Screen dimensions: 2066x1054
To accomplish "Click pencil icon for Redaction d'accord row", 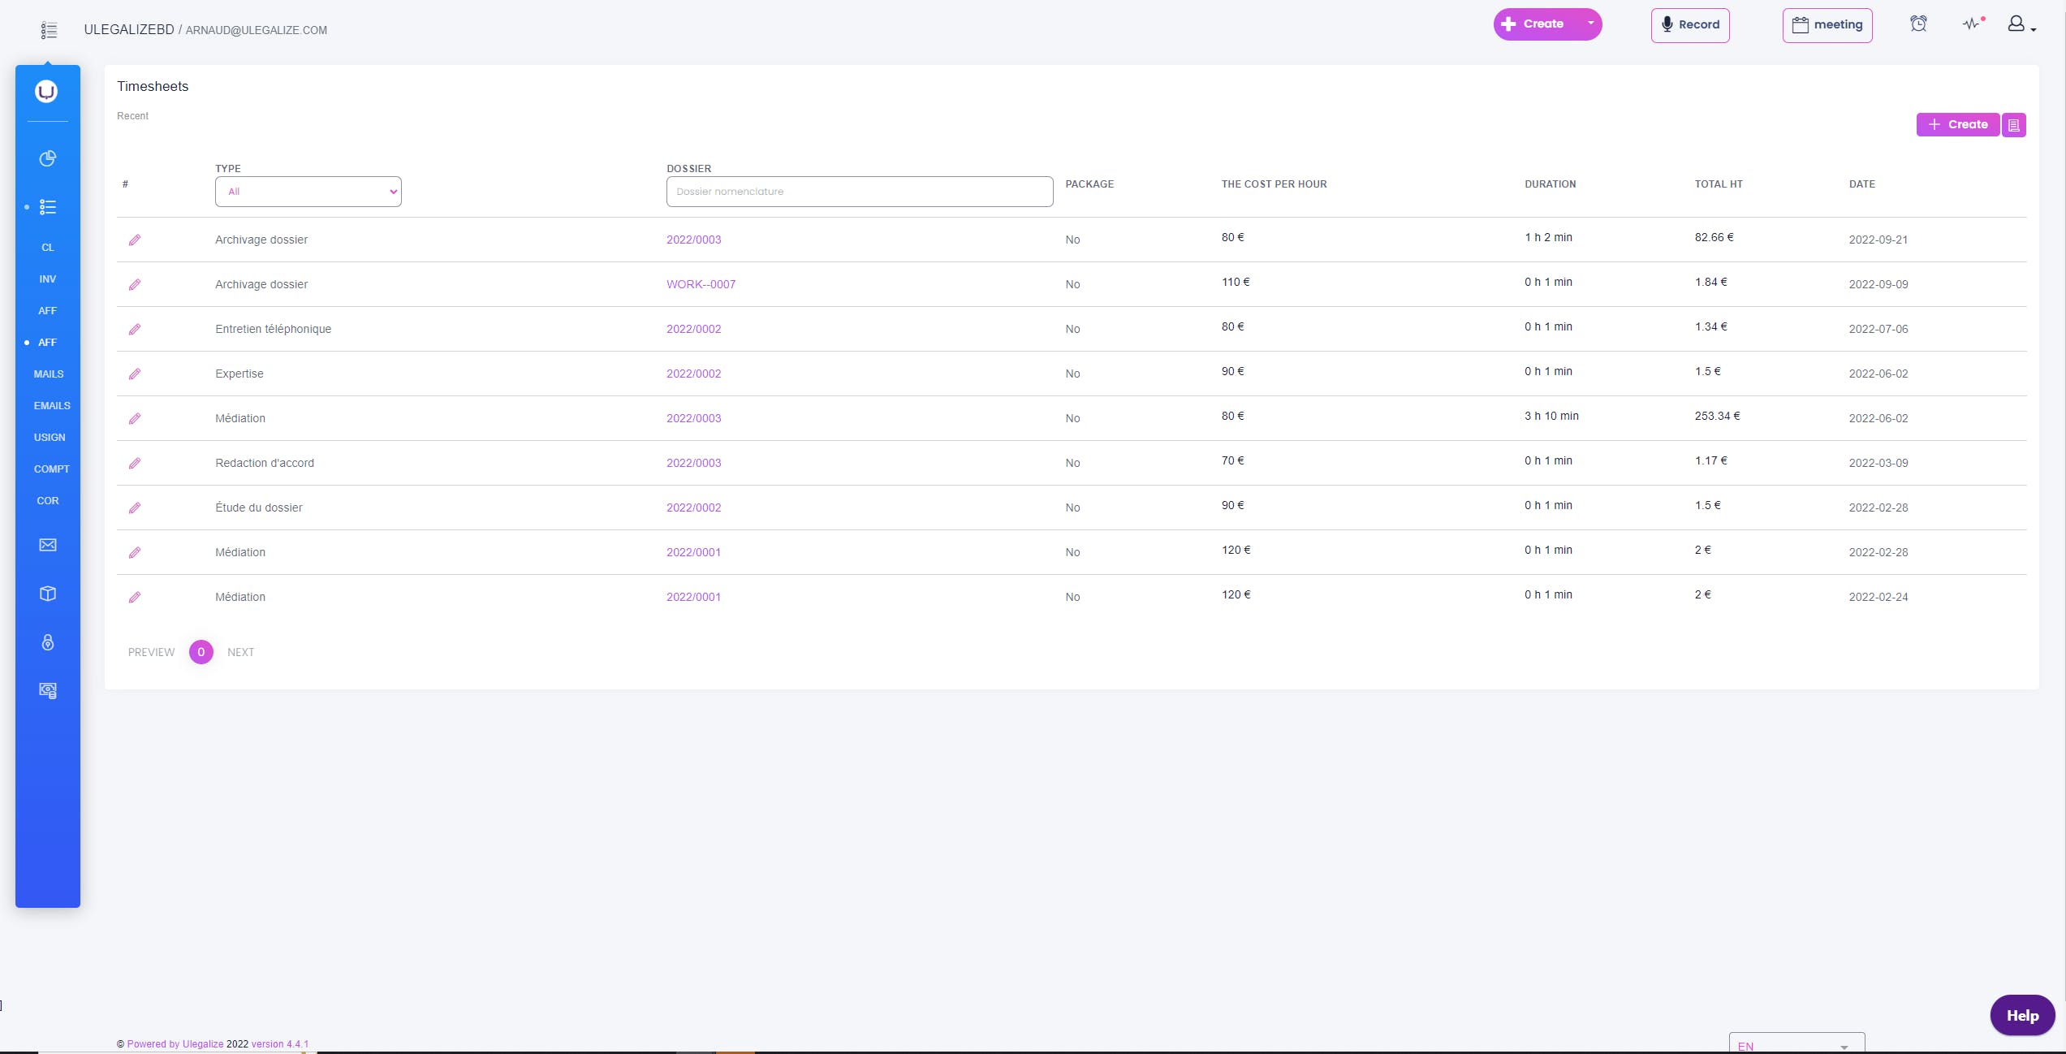I will [x=135, y=463].
